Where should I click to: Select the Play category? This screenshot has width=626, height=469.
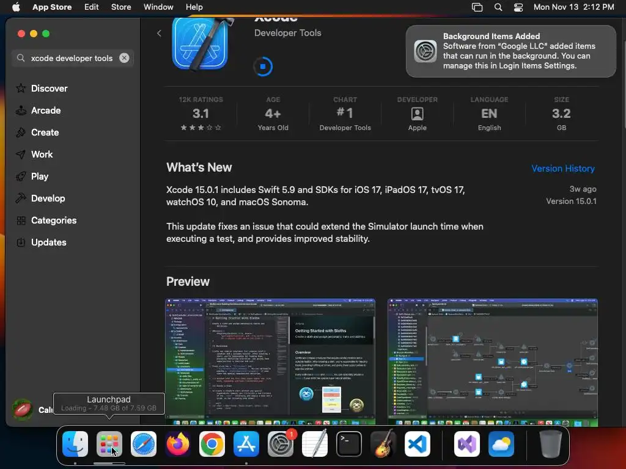click(x=32, y=176)
